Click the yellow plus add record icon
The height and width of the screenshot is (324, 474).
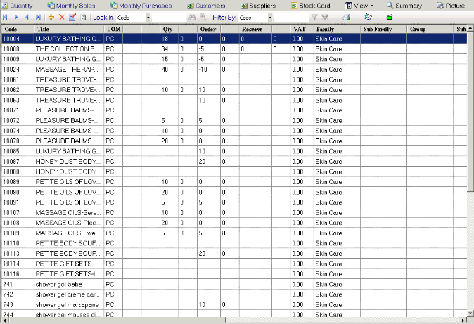pos(51,16)
